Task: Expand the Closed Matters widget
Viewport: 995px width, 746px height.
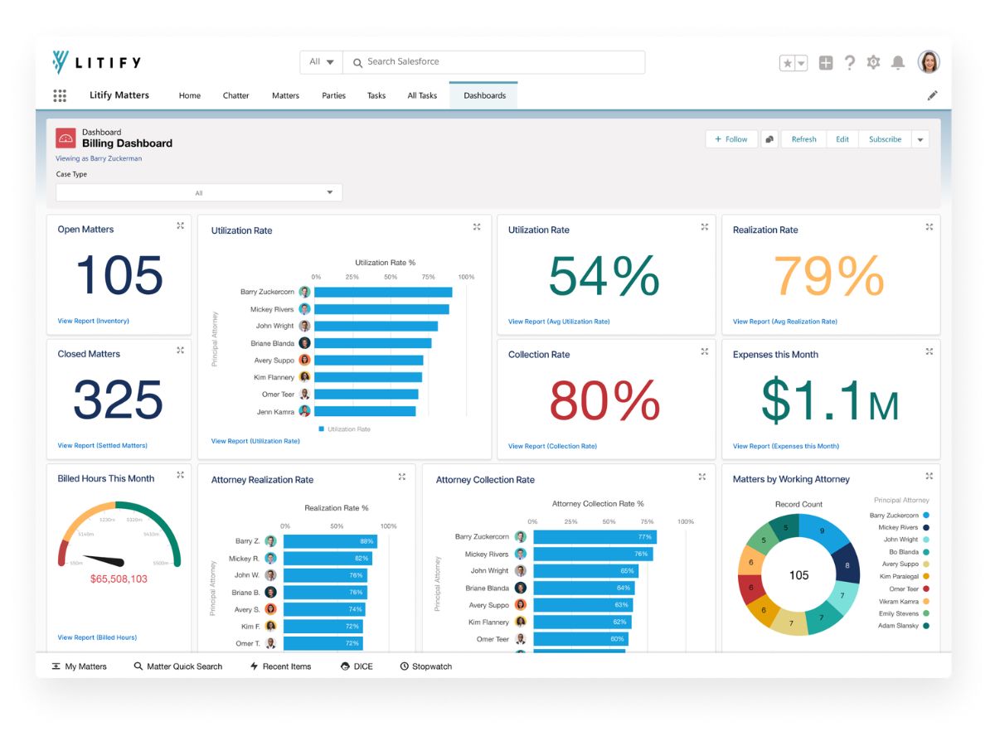Action: coord(180,350)
